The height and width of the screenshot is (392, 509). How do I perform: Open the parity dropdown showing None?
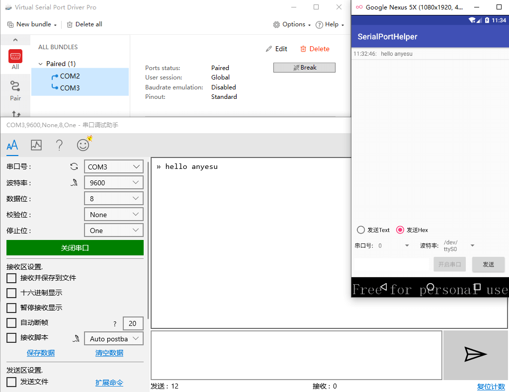click(114, 214)
